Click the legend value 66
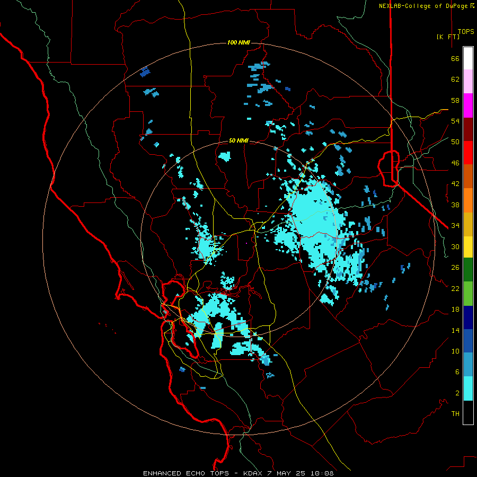 tap(455, 58)
